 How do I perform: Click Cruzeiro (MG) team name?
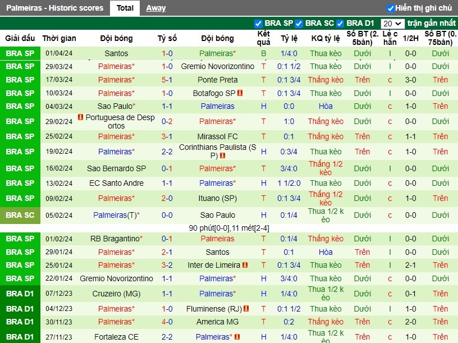coord(116,294)
